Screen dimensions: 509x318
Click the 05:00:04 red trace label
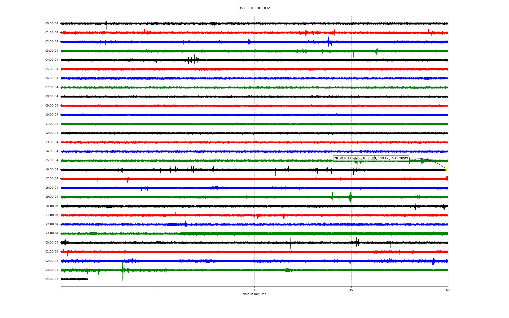tap(52, 69)
